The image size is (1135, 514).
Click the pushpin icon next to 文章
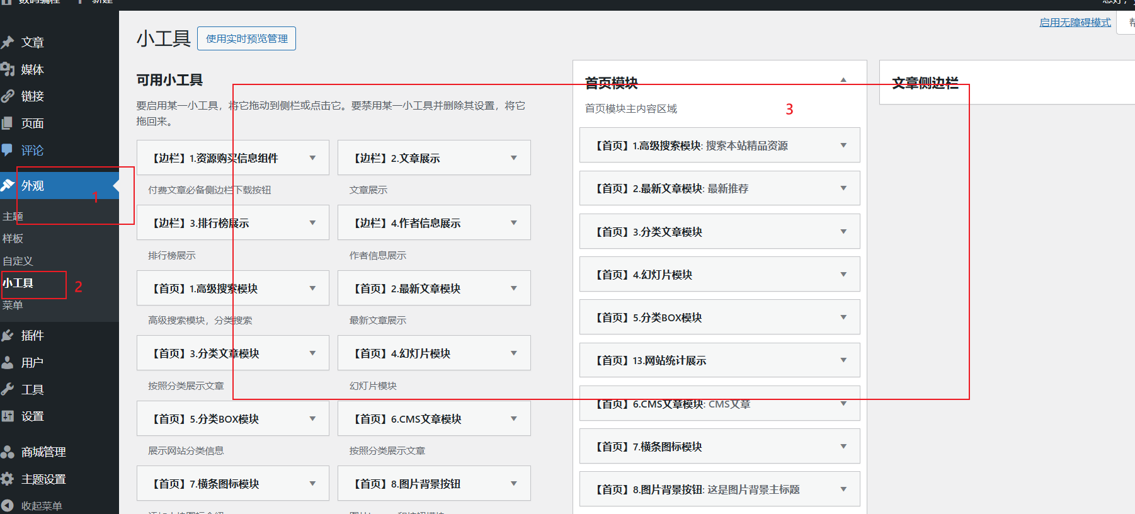tap(8, 42)
